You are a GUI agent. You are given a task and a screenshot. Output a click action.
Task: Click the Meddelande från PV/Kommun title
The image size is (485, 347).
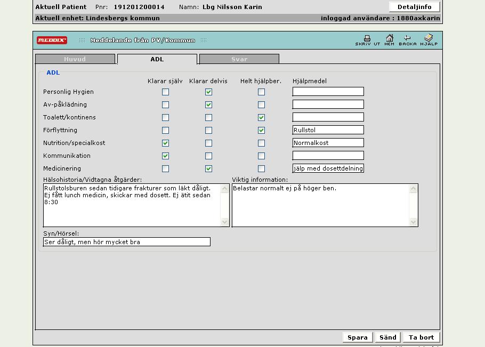click(143, 40)
